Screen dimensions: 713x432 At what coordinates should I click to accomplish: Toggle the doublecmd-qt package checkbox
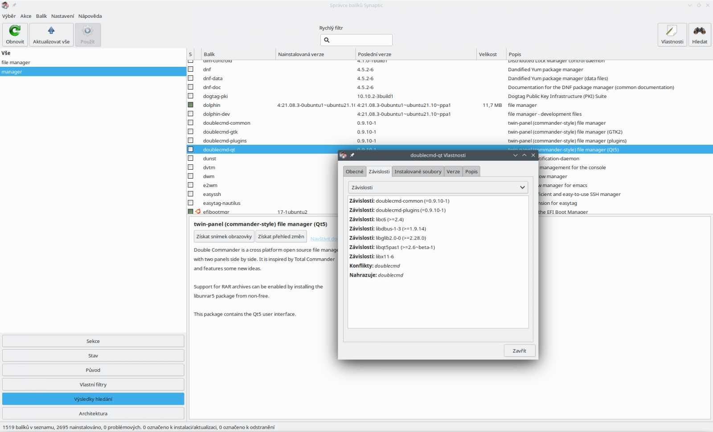click(190, 149)
